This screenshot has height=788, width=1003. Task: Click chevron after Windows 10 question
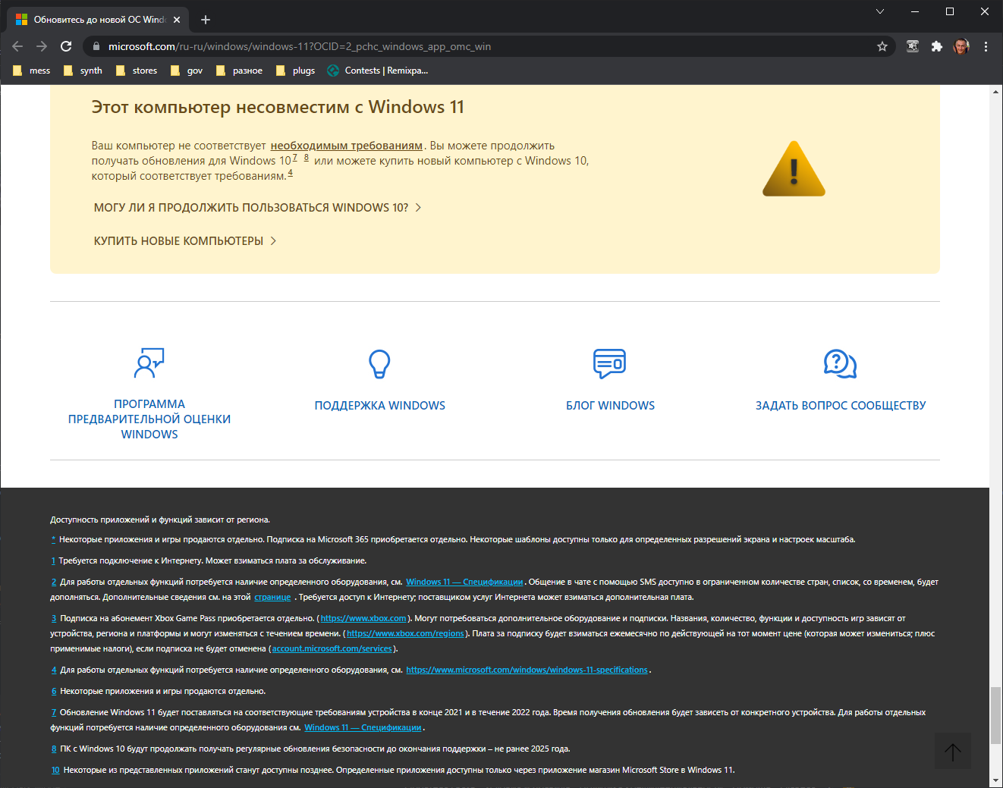coord(418,208)
